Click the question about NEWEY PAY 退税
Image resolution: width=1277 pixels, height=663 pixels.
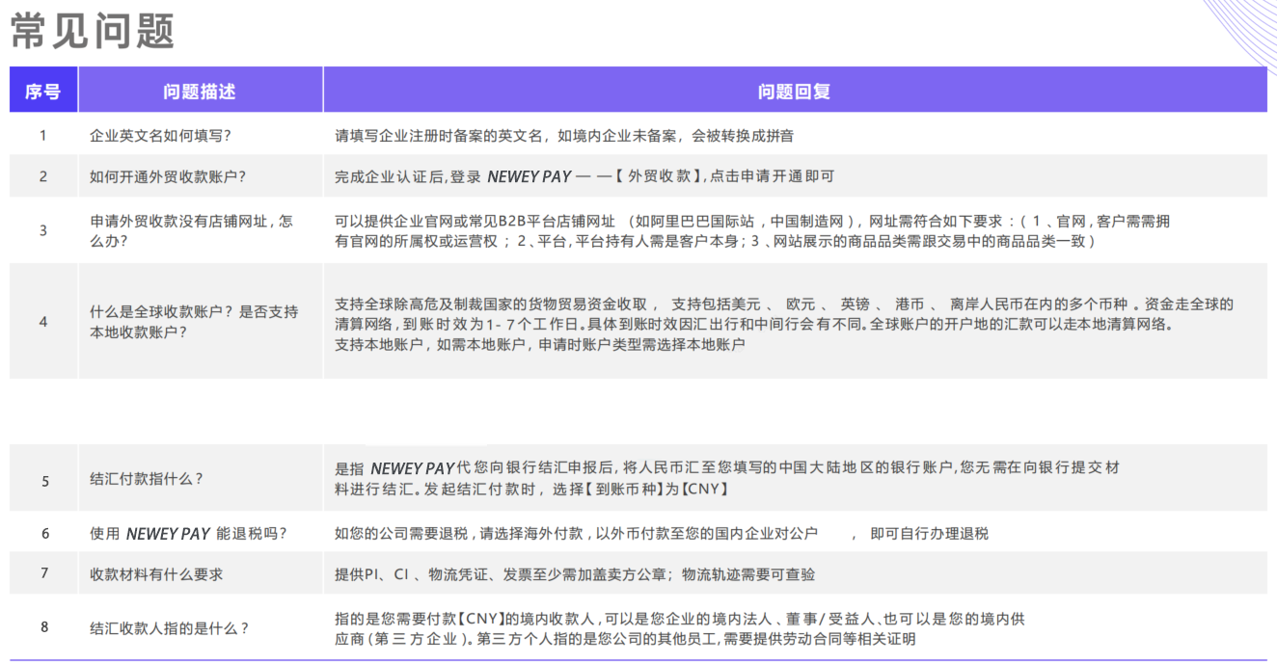(x=188, y=533)
